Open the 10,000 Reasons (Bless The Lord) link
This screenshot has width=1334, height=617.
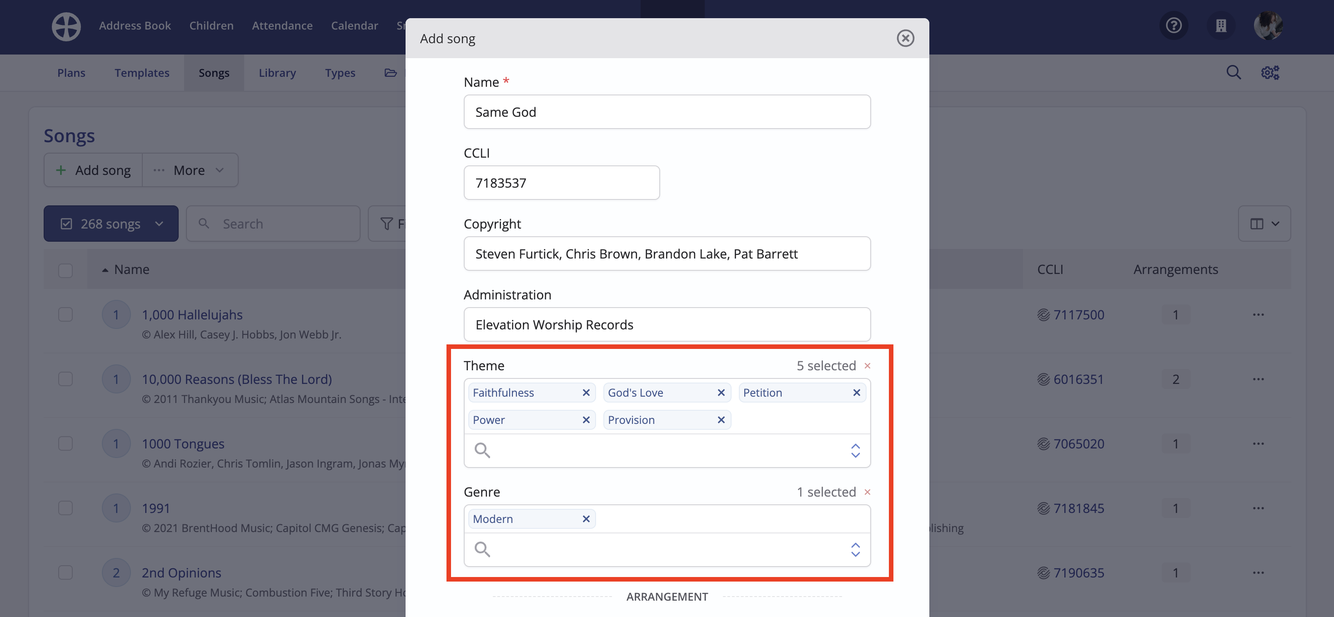click(237, 379)
